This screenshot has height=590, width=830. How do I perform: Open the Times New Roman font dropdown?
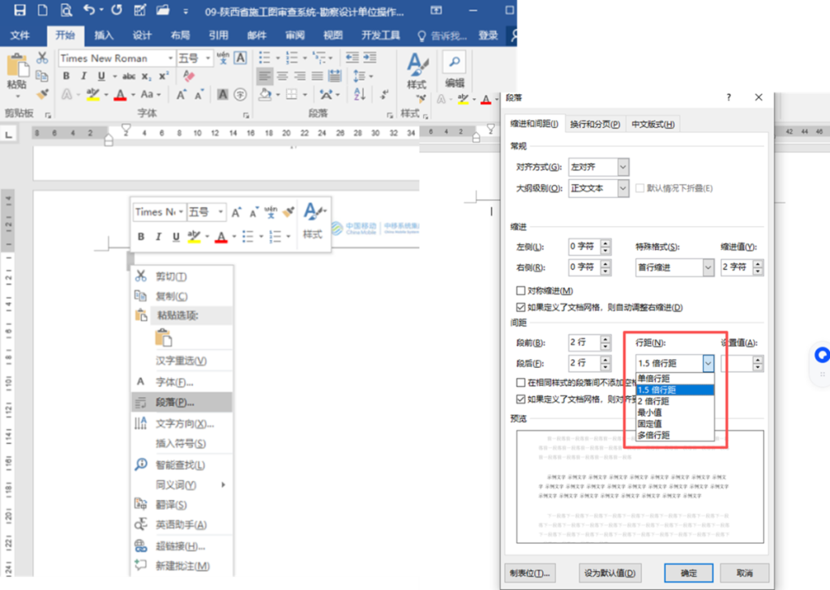[170, 58]
